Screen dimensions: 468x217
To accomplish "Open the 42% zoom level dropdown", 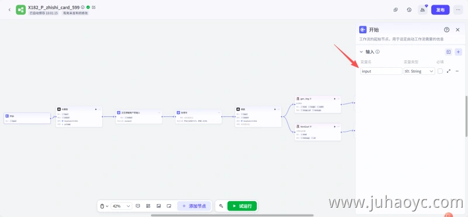I will tap(121, 206).
